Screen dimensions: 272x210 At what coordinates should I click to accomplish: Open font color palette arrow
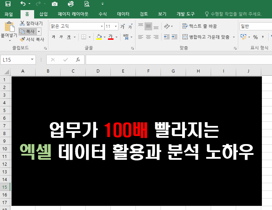pyautogui.click(x=117, y=37)
